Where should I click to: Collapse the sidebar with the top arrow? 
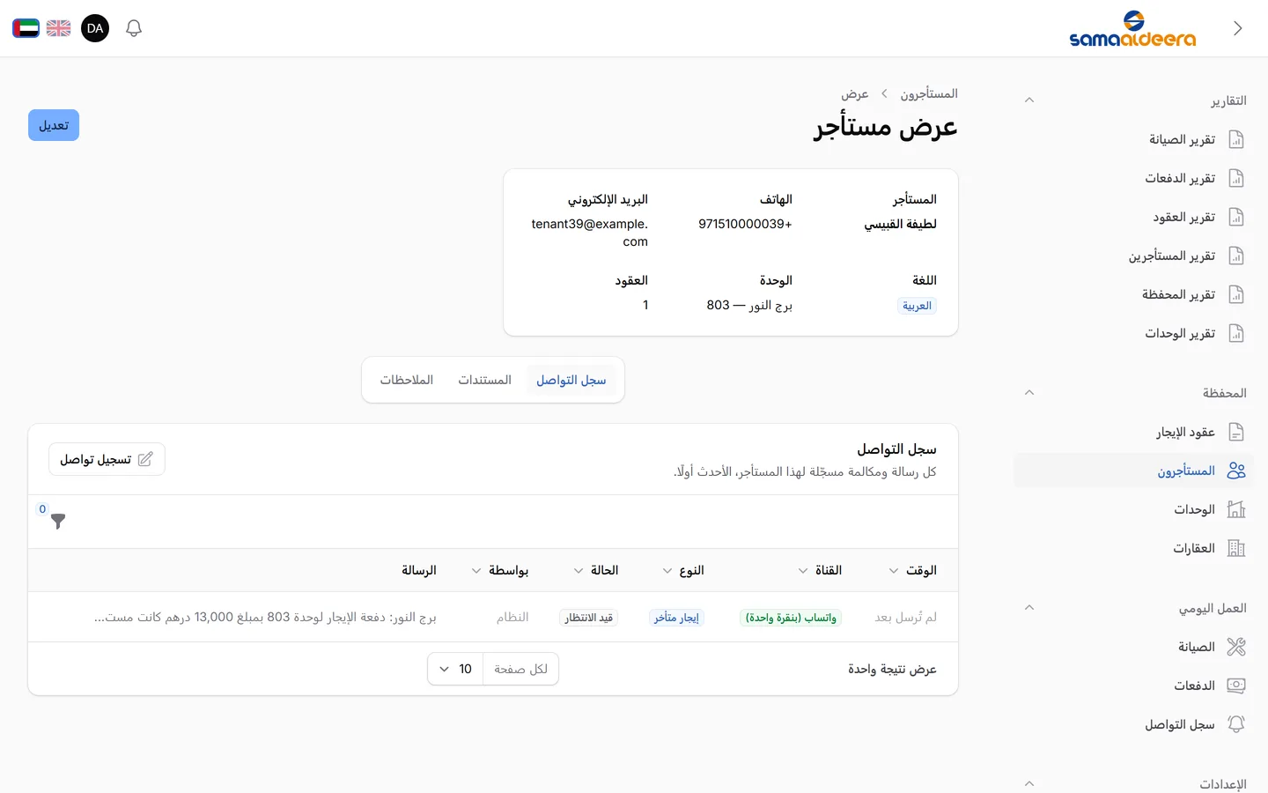click(x=1237, y=28)
